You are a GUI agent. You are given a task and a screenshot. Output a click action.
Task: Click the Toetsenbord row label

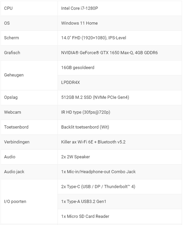pyautogui.click(x=16, y=127)
